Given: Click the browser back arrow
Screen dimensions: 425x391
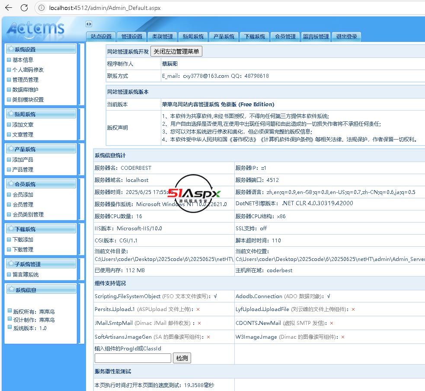Looking at the screenshot, I should point(9,8).
